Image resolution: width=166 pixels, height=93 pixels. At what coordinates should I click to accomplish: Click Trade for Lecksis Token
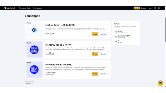tap(95, 34)
